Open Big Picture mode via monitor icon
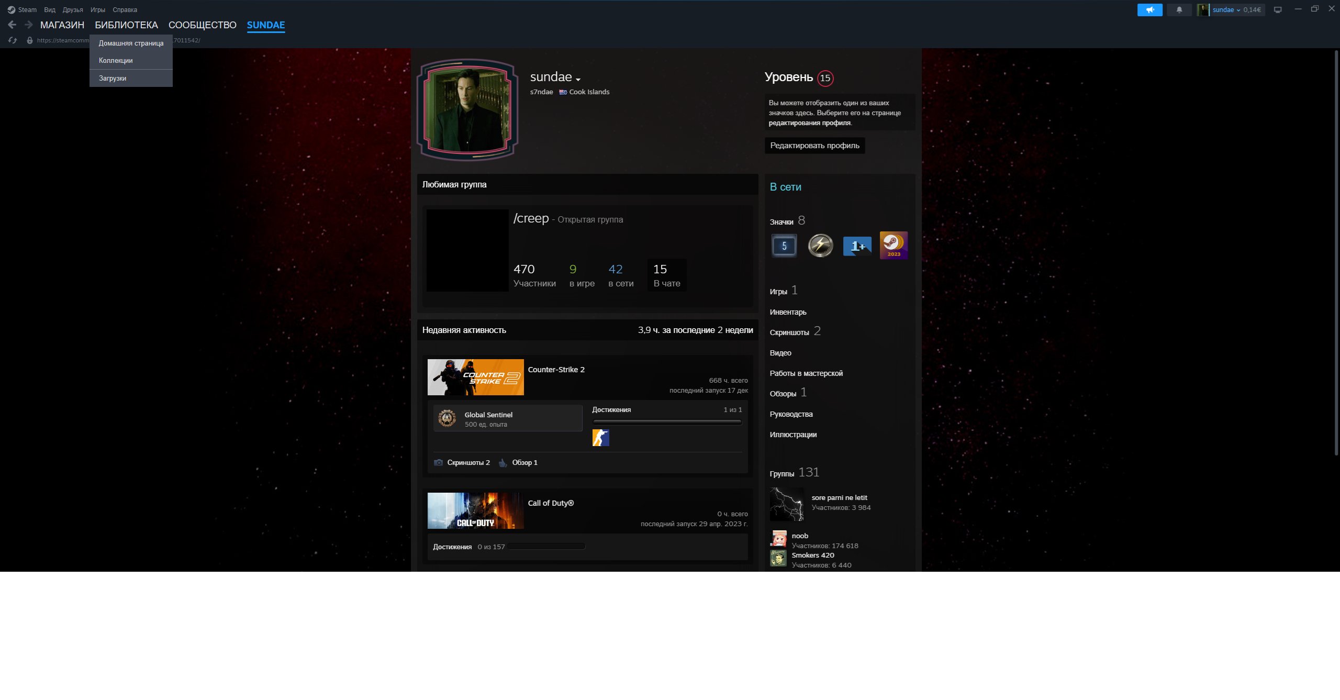Screen dimensions: 1340x700 (1278, 9)
